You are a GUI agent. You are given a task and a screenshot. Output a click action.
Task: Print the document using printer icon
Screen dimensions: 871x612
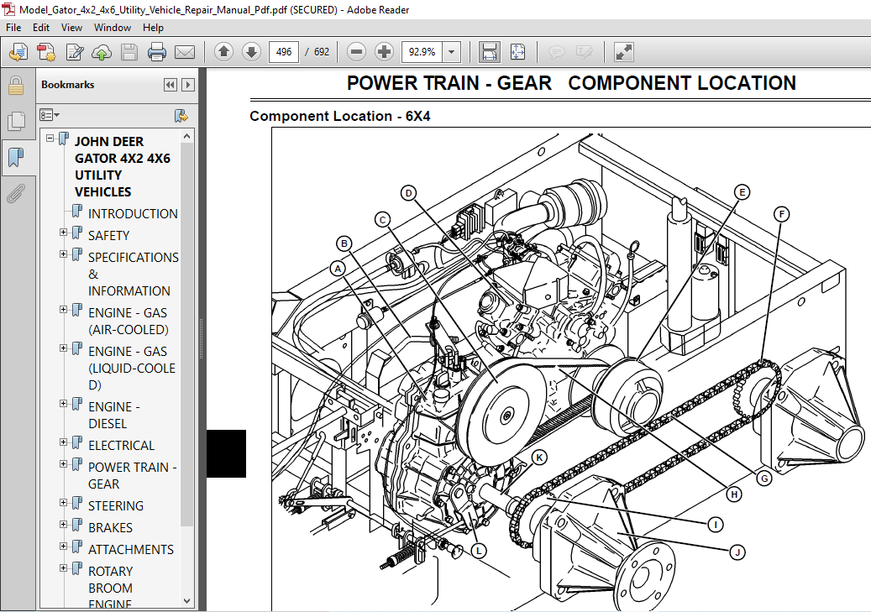pos(157,52)
